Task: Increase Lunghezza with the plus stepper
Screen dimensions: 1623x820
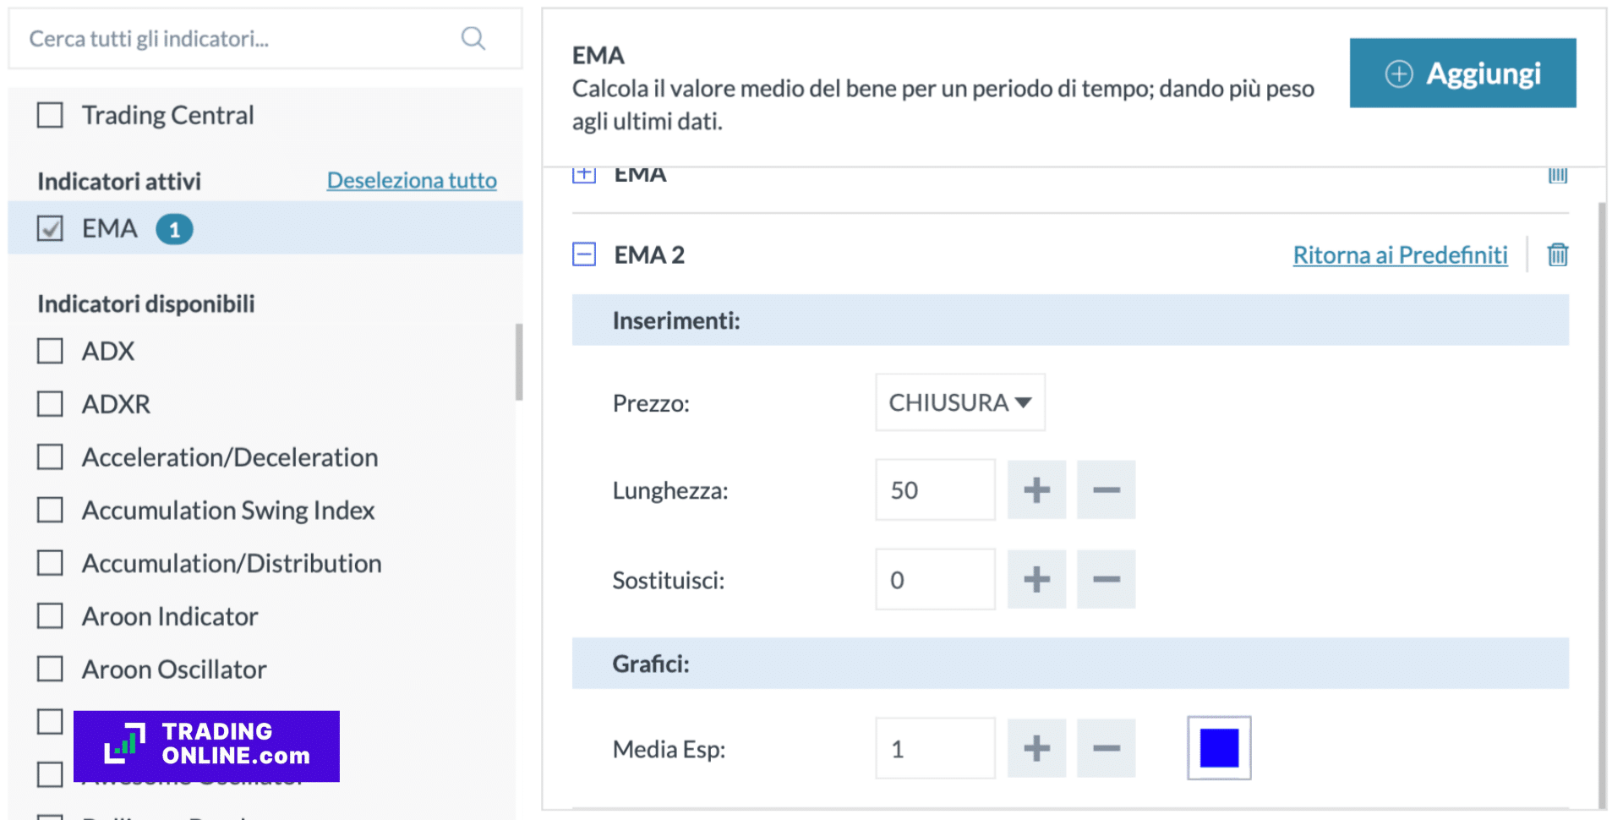Action: (x=1036, y=489)
